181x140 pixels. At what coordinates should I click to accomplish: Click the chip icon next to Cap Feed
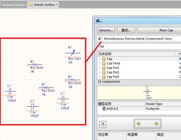[104, 63]
